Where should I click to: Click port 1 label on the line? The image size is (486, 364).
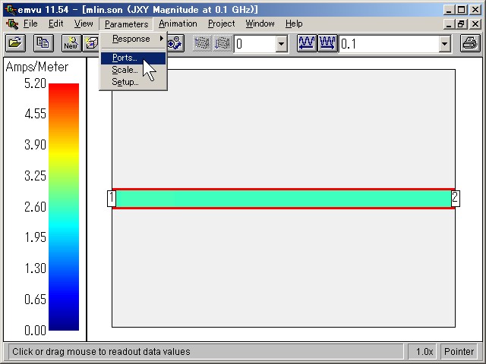pyautogui.click(x=112, y=199)
